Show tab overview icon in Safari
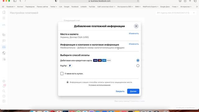 point(195,1)
